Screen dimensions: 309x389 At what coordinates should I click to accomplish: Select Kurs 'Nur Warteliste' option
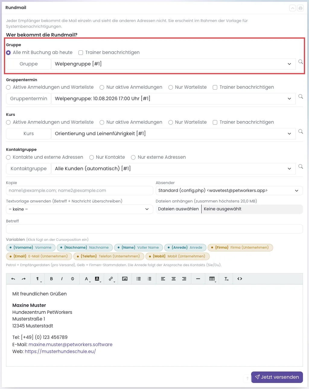(x=170, y=122)
